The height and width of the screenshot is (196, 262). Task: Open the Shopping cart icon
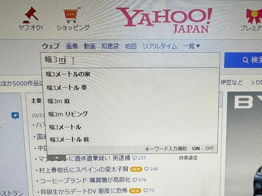click(x=72, y=15)
